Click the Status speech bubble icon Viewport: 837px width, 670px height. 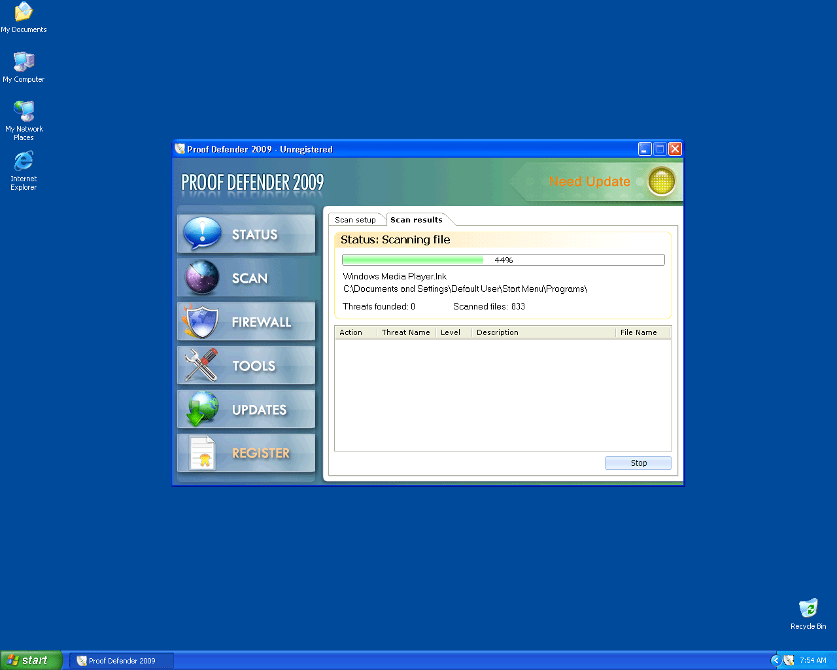[202, 234]
